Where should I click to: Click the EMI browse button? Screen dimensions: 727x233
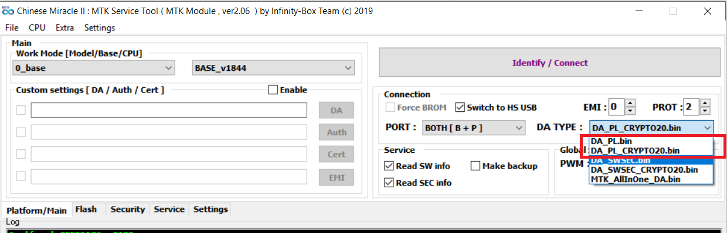(x=337, y=177)
